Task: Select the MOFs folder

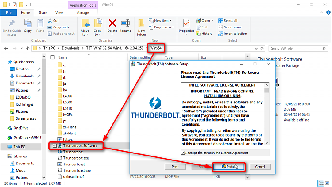Action: coord(68,114)
